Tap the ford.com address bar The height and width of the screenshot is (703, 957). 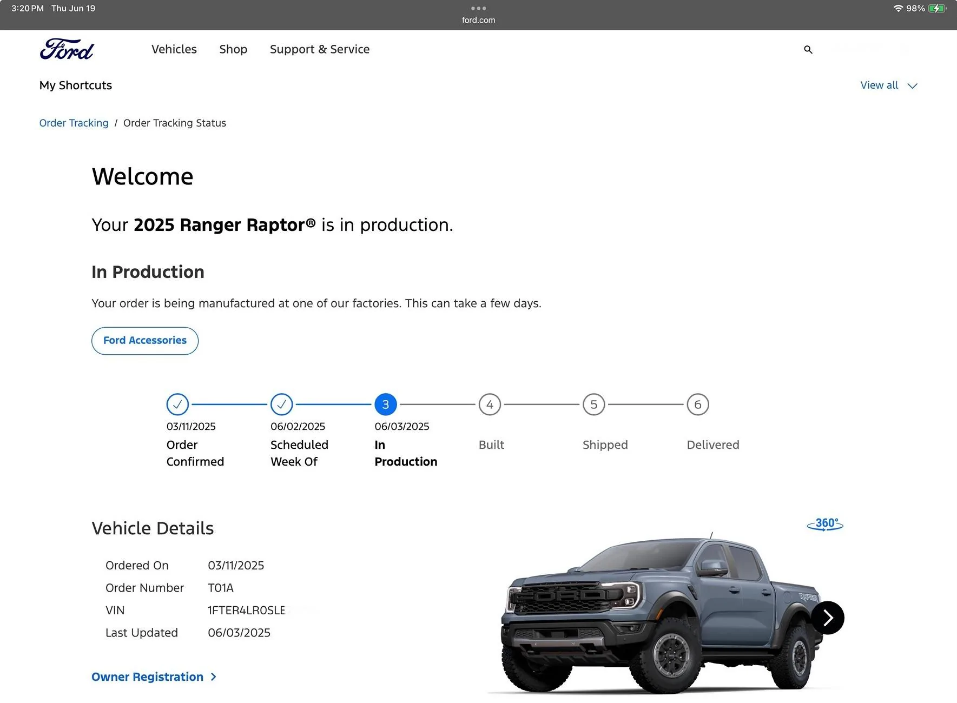478,20
